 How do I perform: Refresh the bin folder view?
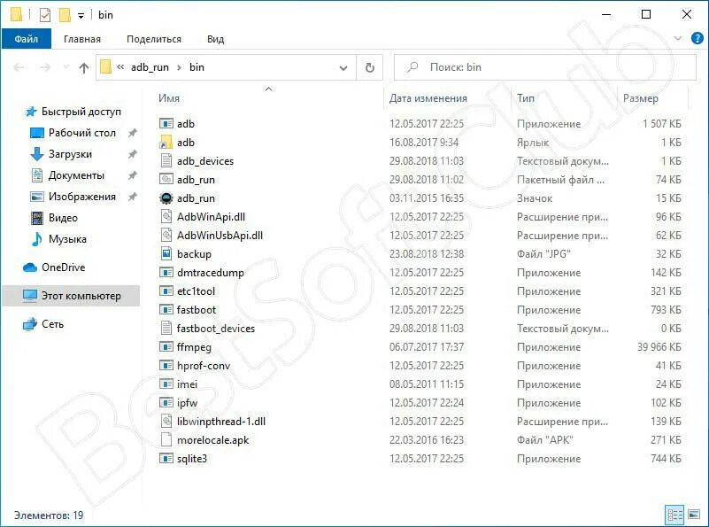click(x=370, y=67)
